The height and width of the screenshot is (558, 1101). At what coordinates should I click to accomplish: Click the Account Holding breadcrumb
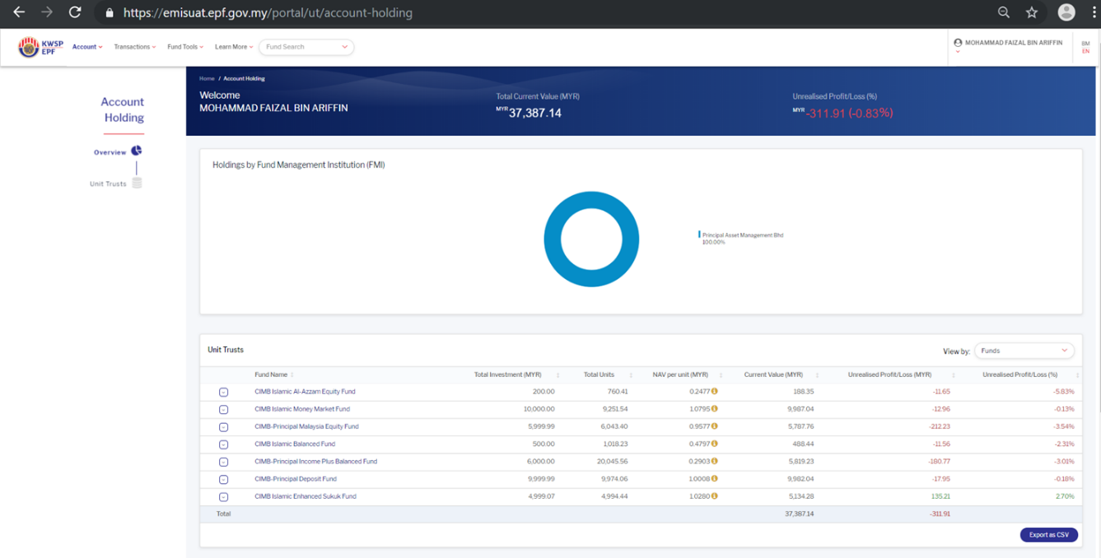pos(244,78)
